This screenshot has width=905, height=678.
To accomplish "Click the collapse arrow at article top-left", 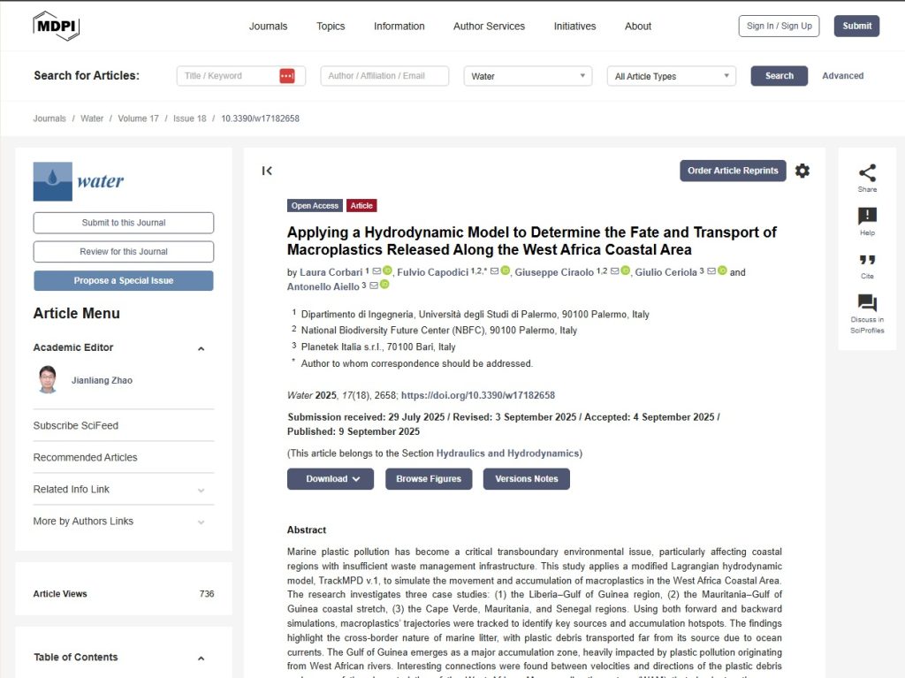I will coord(268,171).
